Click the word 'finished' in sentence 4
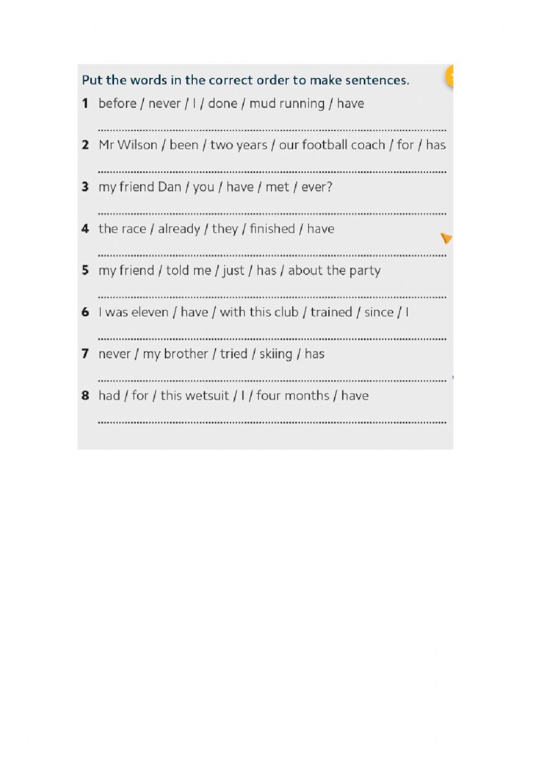 [x=272, y=229]
